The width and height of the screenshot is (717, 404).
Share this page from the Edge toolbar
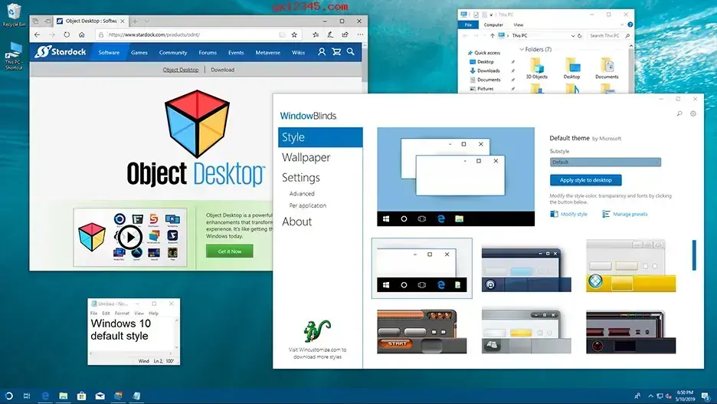(345, 34)
